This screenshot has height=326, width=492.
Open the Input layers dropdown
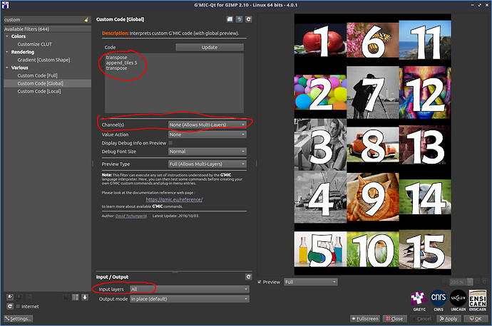190,289
